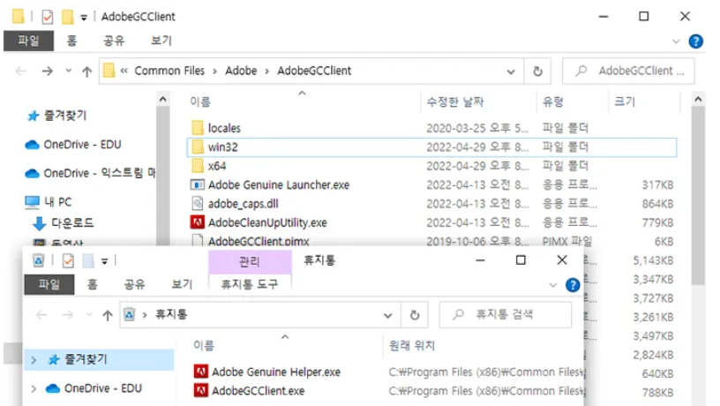Click the AdobeGCClient search box
The image size is (720, 406).
[x=628, y=71]
